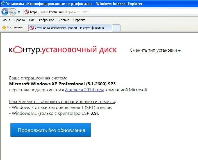Go back with the browser Back arrow
Image resolution: width=198 pixels, height=160 pixels.
(5, 12)
